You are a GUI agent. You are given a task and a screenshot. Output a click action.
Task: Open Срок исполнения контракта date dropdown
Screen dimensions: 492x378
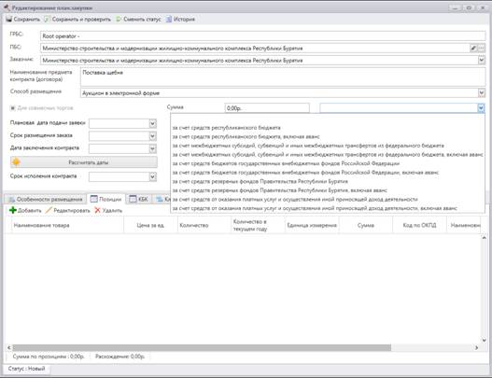152,176
